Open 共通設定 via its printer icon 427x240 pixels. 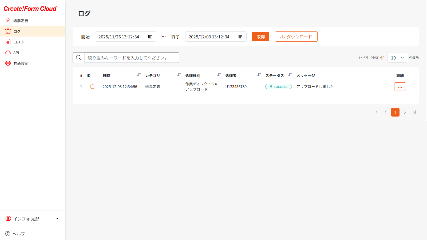point(8,63)
